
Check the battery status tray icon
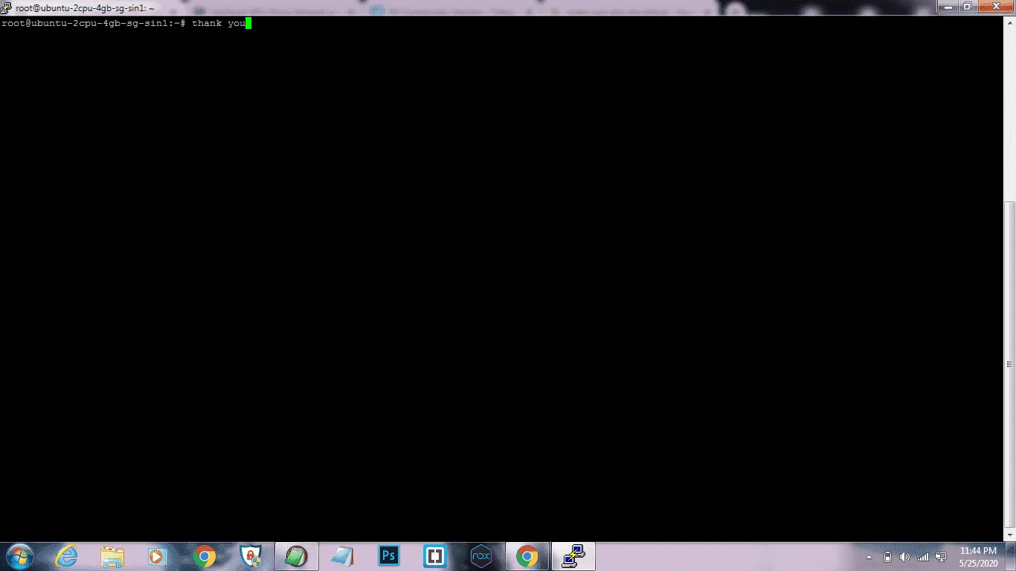click(887, 556)
